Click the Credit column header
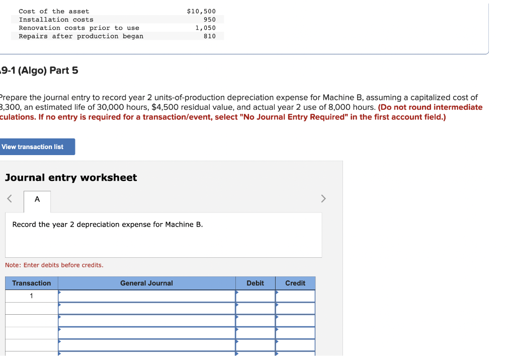Viewport: 515px width, 356px height. point(295,283)
